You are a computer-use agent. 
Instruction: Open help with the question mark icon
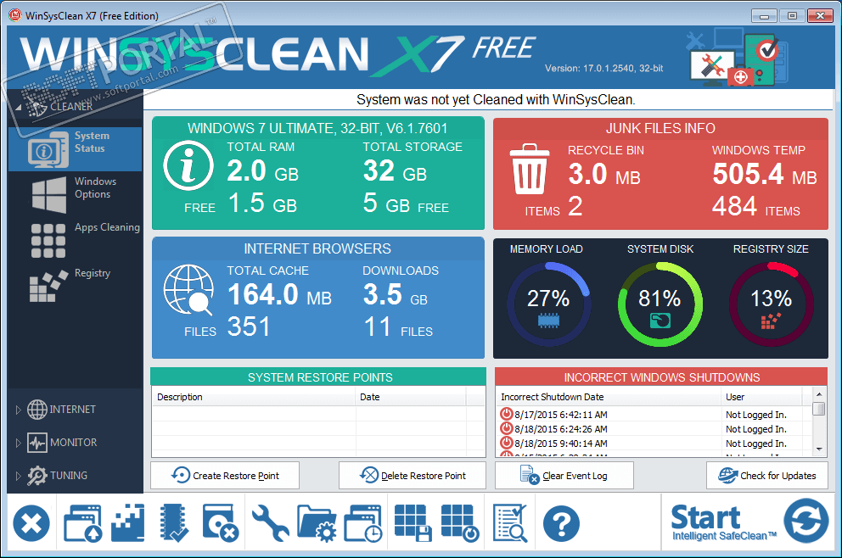click(561, 523)
